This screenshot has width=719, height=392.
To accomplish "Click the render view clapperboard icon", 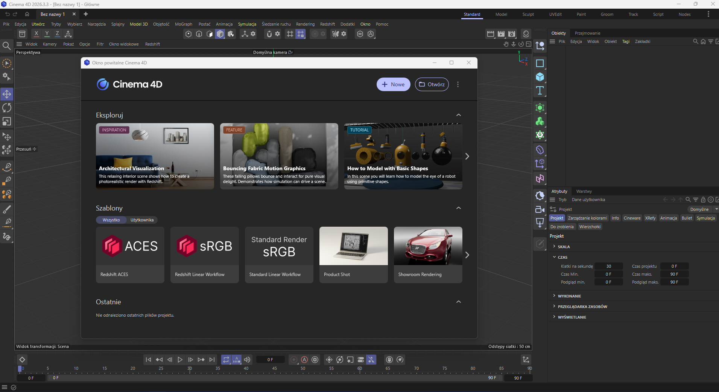I will [x=491, y=34].
